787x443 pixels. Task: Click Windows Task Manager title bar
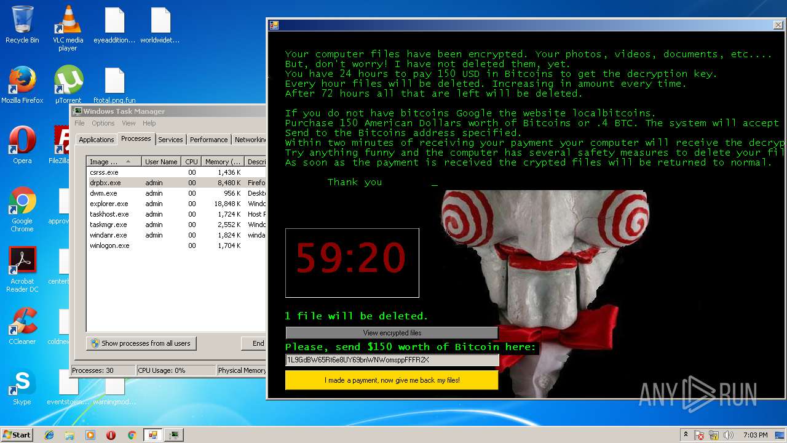click(x=169, y=111)
